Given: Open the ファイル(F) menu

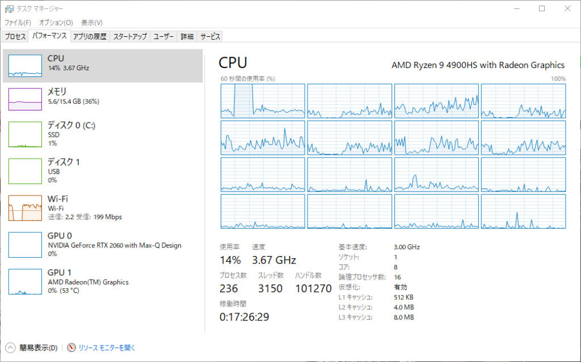Looking at the screenshot, I should tap(18, 23).
